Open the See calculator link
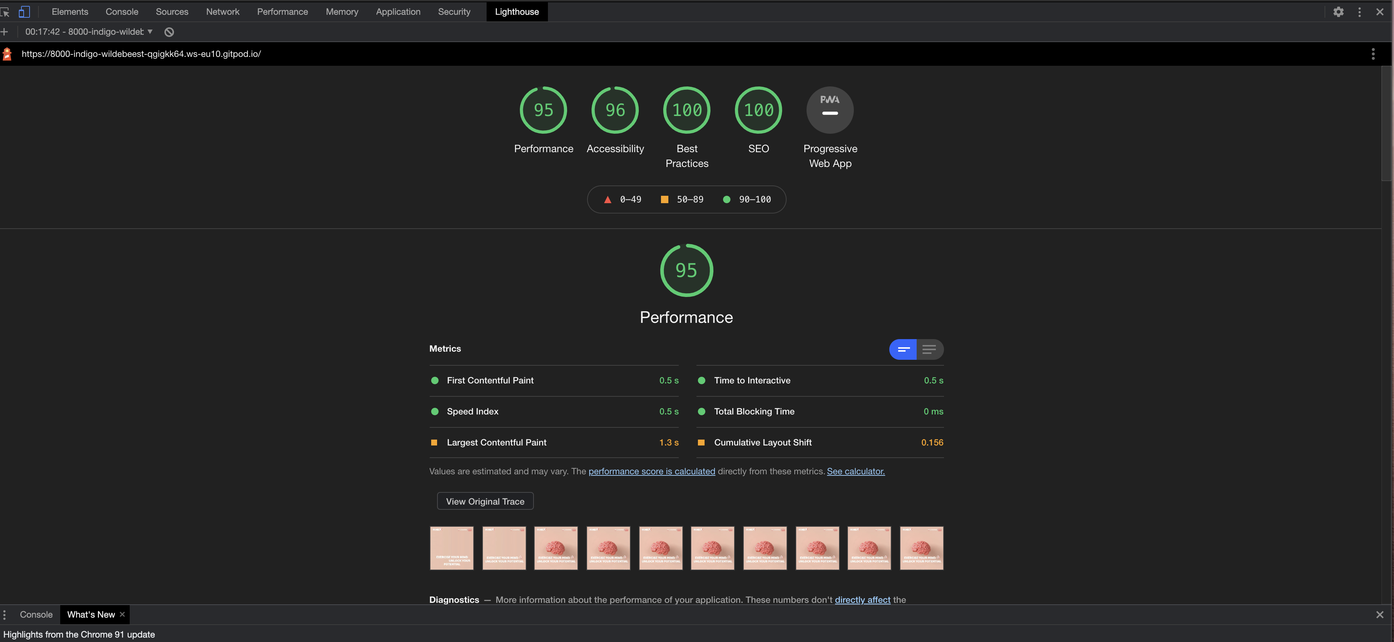 click(x=856, y=471)
